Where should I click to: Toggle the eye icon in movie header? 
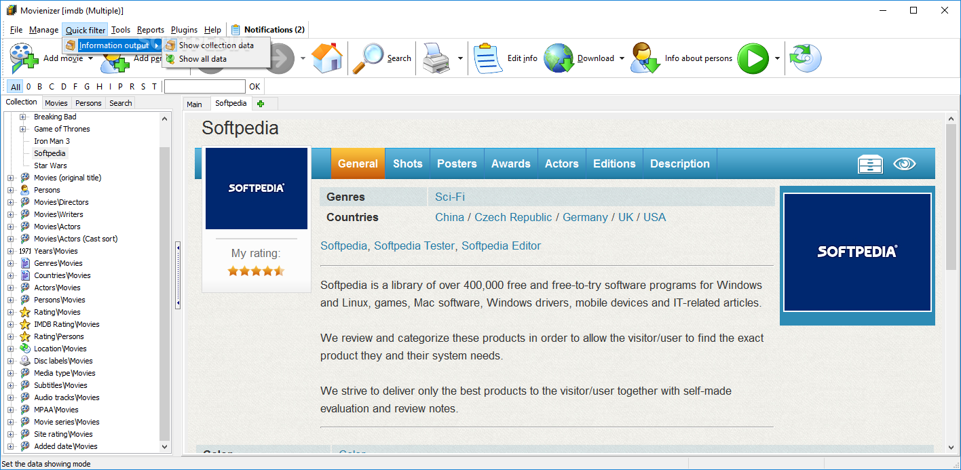point(905,164)
